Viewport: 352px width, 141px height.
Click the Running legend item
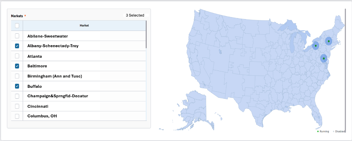click(323, 132)
